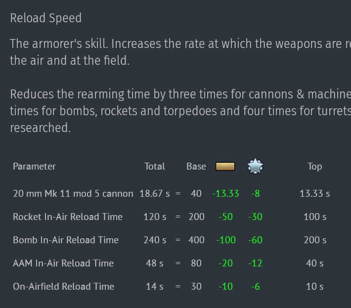The width and height of the screenshot is (351, 308).
Task: Select the 20 mm Mk 11 cannon row
Action: click(x=73, y=193)
